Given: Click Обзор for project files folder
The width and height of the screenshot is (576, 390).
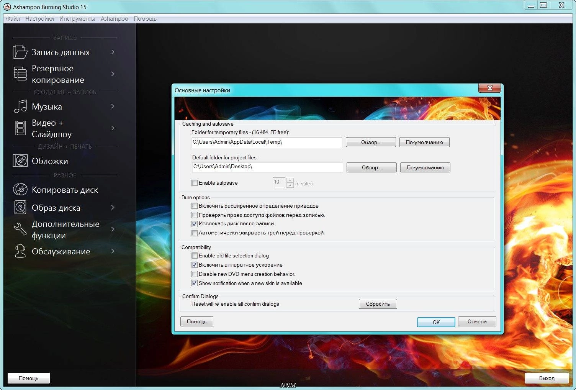Looking at the screenshot, I should point(371,167).
